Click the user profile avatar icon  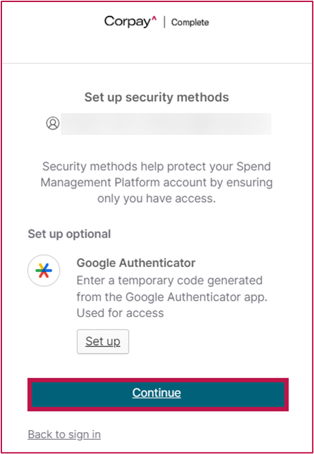tap(53, 123)
